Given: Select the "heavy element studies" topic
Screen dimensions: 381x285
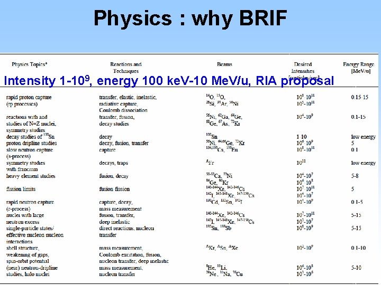Looking at the screenshot, I should (31, 176).
